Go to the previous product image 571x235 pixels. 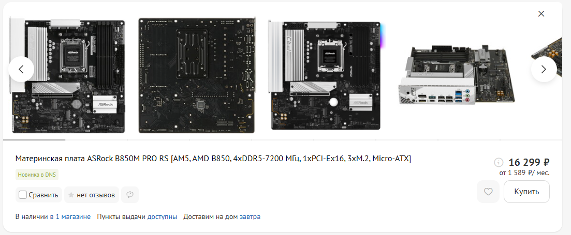[21, 69]
